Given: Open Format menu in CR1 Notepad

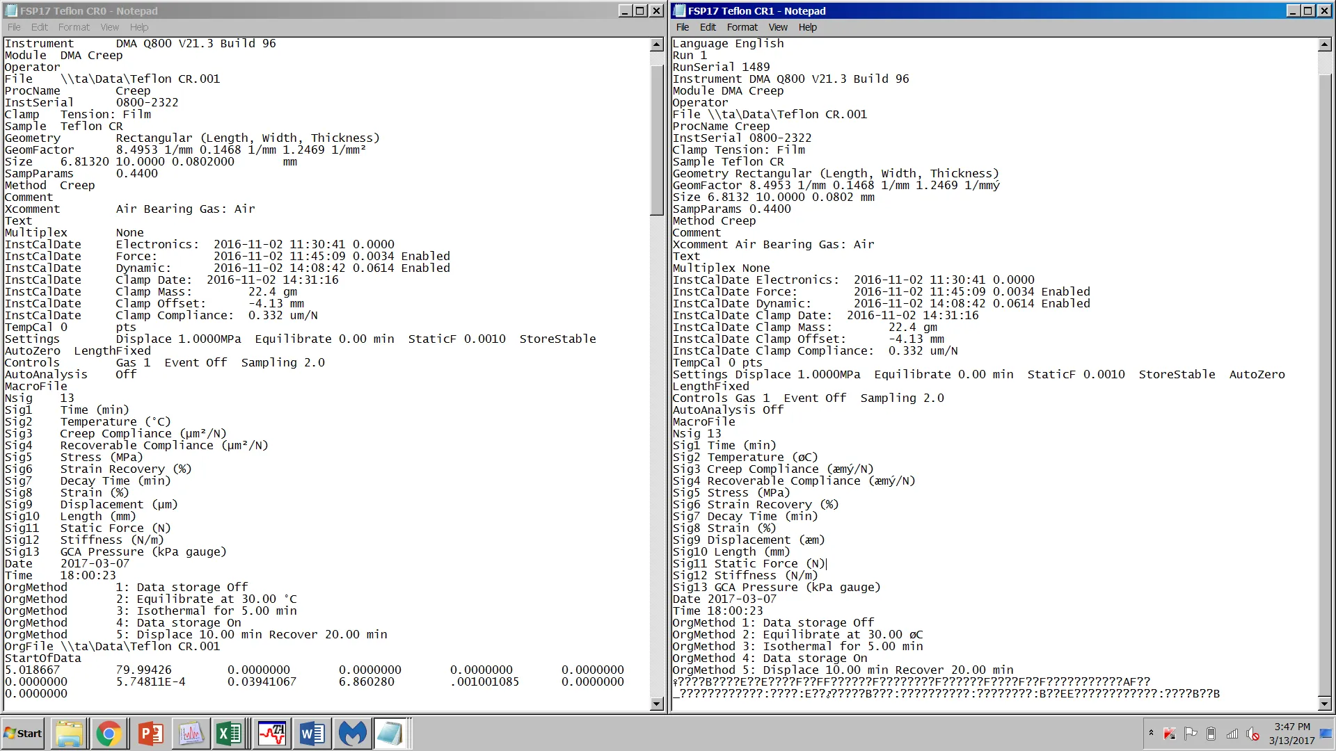Looking at the screenshot, I should point(742,27).
